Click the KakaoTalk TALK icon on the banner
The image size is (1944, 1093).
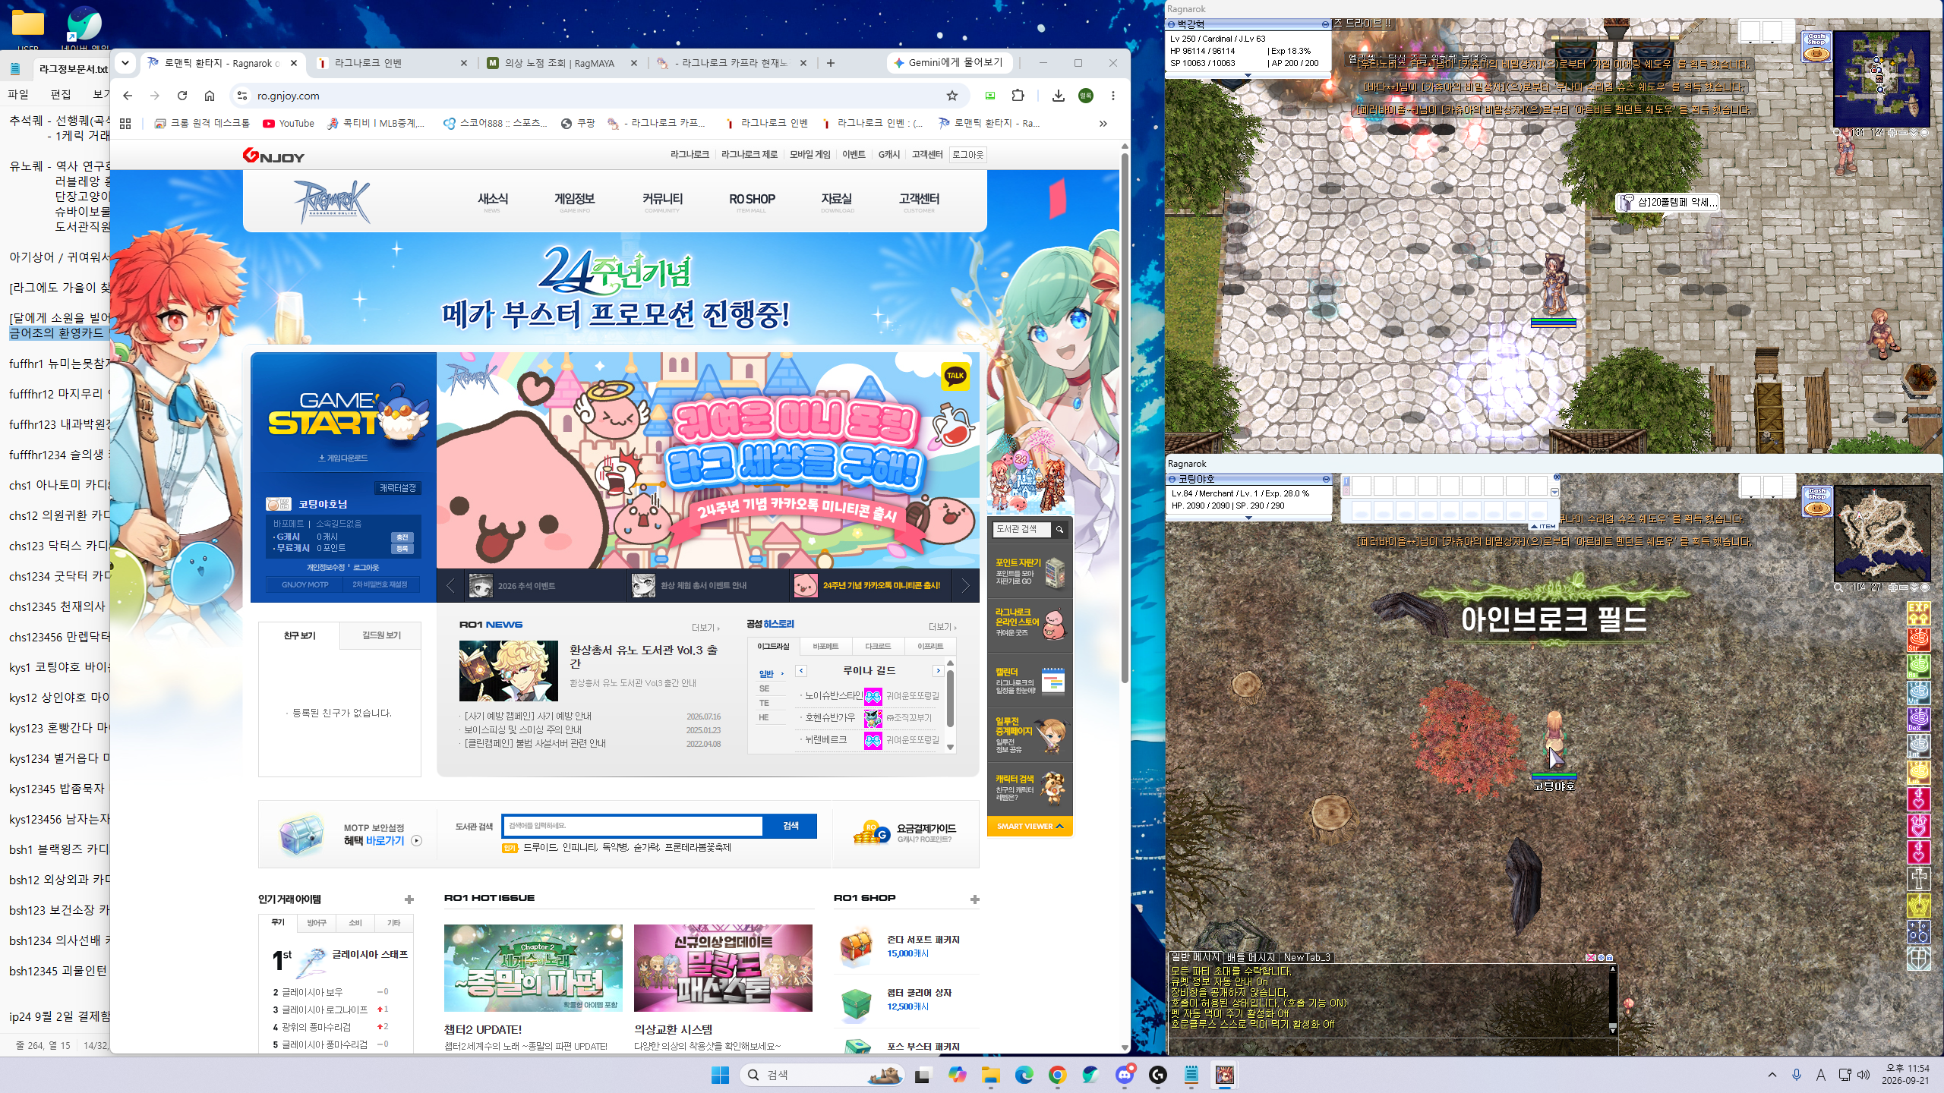point(955,376)
